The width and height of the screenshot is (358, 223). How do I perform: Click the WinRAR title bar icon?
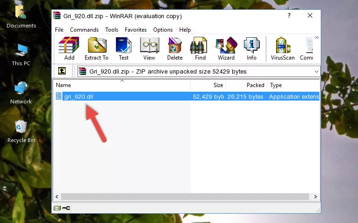(57, 15)
